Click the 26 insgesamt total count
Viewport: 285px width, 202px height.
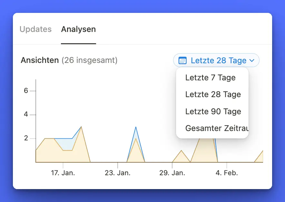click(89, 60)
